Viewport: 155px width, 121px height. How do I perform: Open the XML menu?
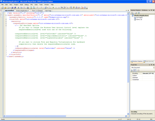point(31,5)
